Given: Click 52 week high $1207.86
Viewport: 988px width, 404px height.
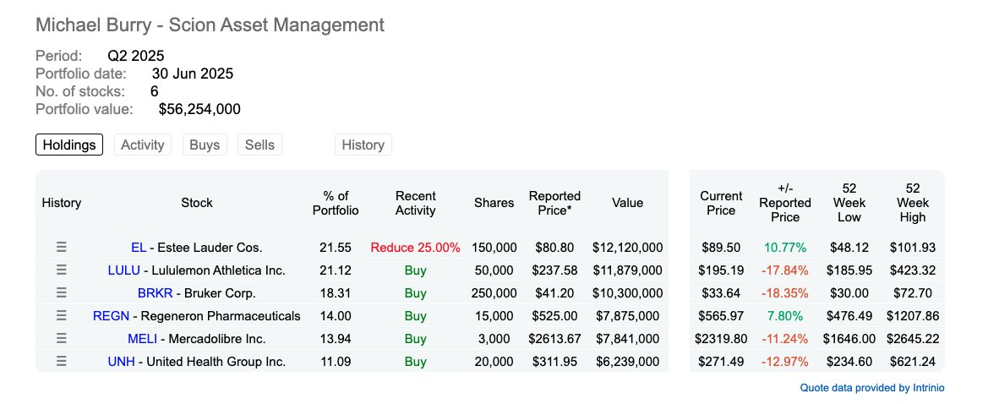Looking at the screenshot, I should pyautogui.click(x=913, y=316).
